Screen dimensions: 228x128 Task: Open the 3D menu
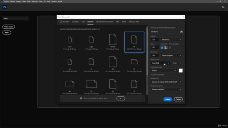pos(45,1)
